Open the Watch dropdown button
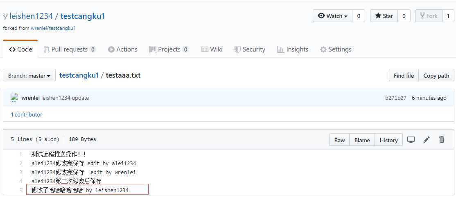 pyautogui.click(x=332, y=16)
